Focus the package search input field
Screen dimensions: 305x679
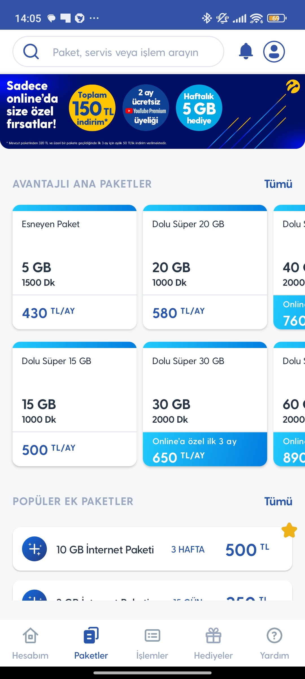[x=118, y=51]
